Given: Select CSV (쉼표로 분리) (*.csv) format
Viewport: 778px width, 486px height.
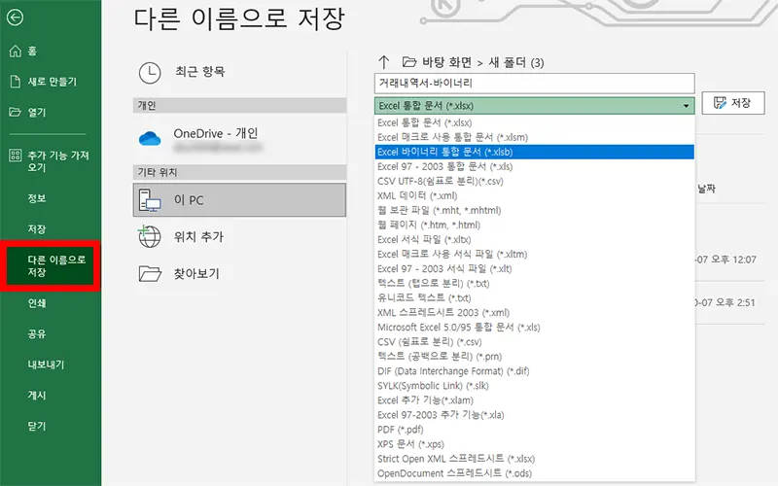Looking at the screenshot, I should pyautogui.click(x=534, y=342).
